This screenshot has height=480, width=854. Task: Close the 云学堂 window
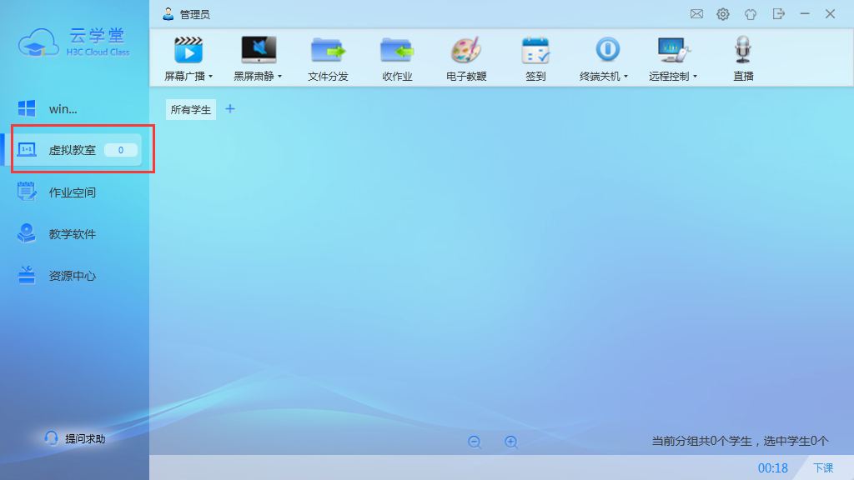point(830,14)
